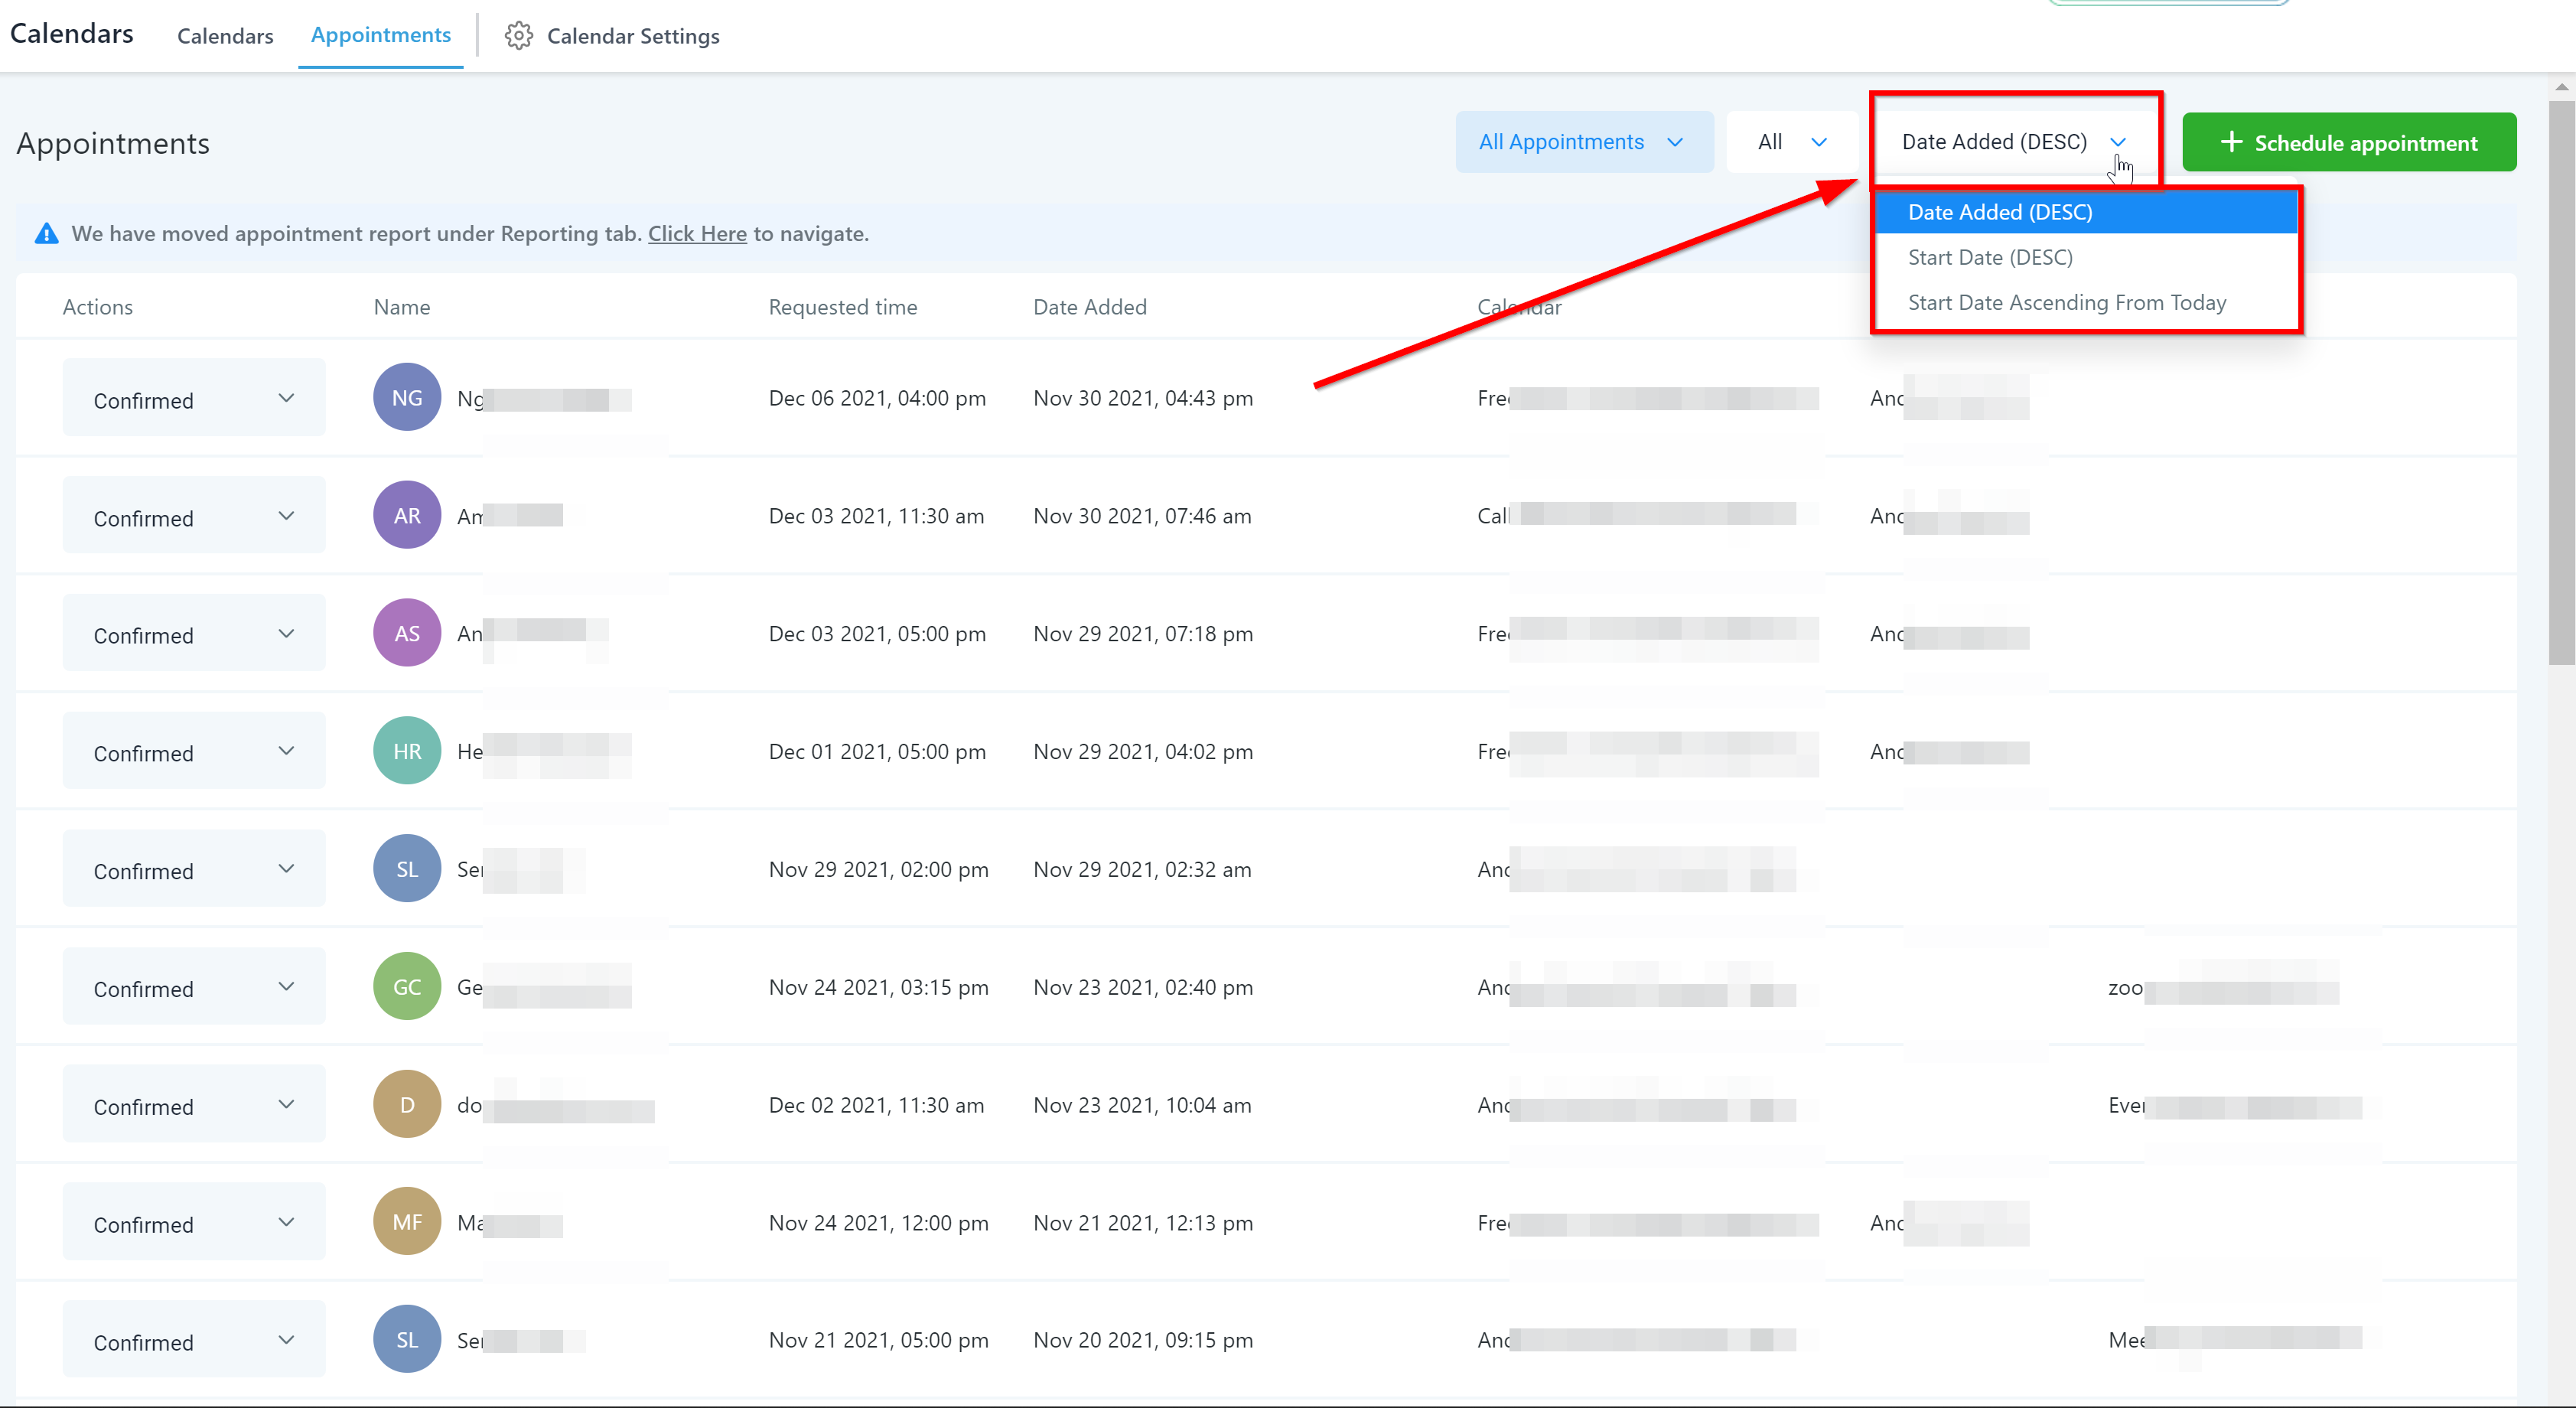The height and width of the screenshot is (1408, 2576).
Task: Click the AR contact avatar
Action: pyautogui.click(x=406, y=516)
